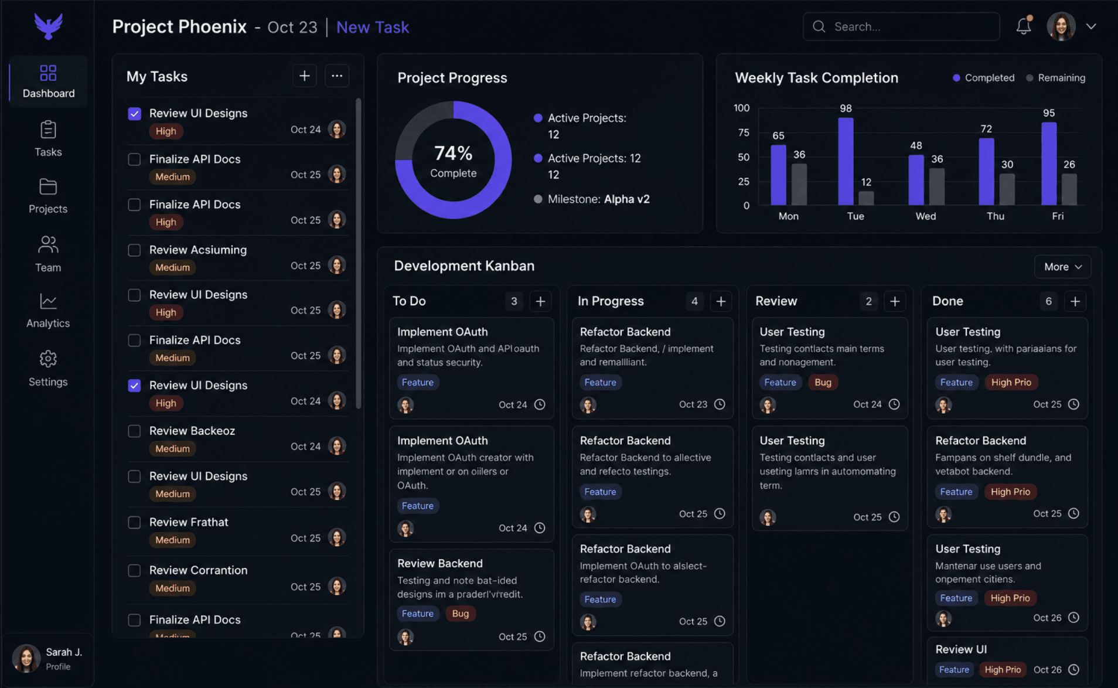This screenshot has width=1118, height=688.
Task: Open notifications bell icon
Action: [x=1024, y=26]
